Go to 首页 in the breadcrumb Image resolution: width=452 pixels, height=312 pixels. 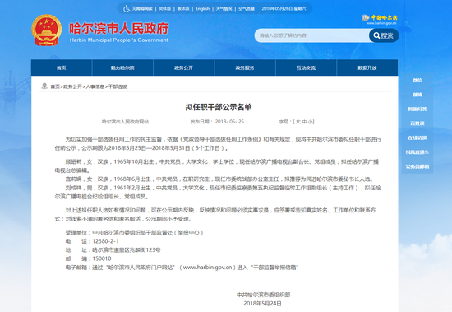[55, 86]
